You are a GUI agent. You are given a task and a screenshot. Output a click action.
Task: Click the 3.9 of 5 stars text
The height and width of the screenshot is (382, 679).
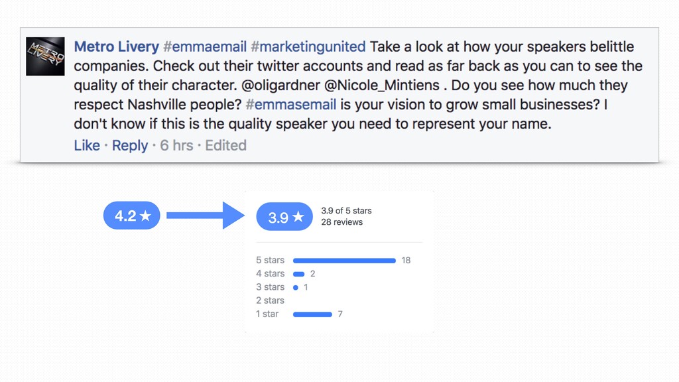[346, 211]
